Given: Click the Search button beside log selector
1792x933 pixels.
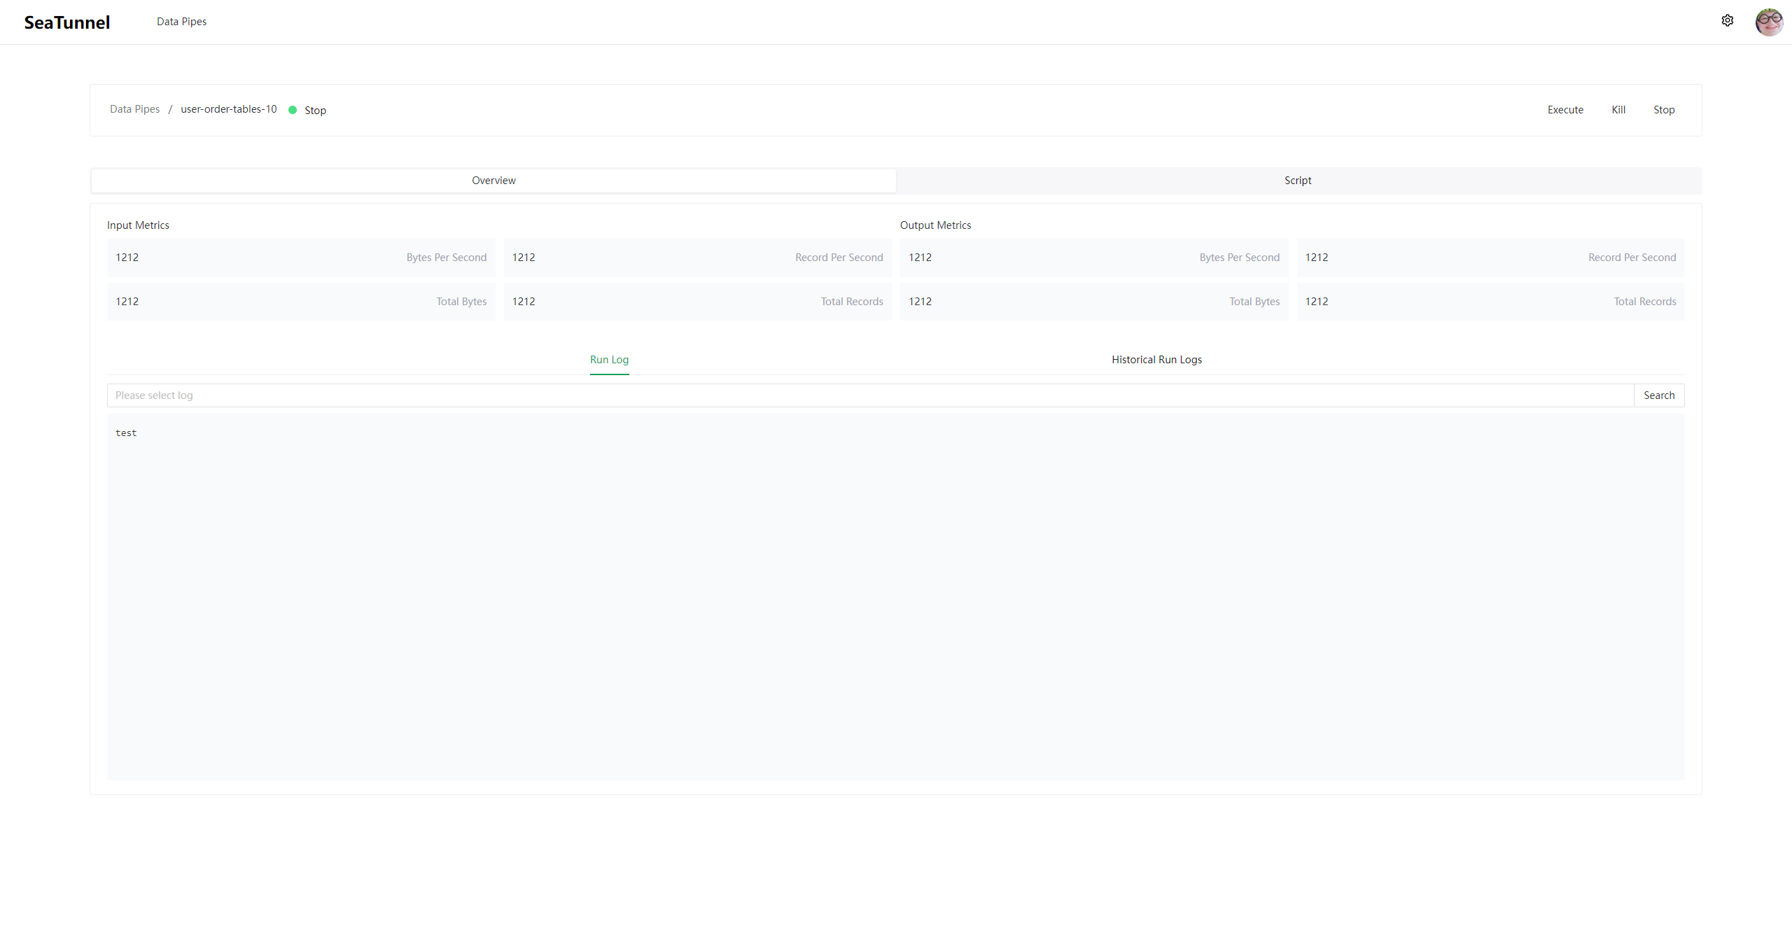Looking at the screenshot, I should point(1658,395).
